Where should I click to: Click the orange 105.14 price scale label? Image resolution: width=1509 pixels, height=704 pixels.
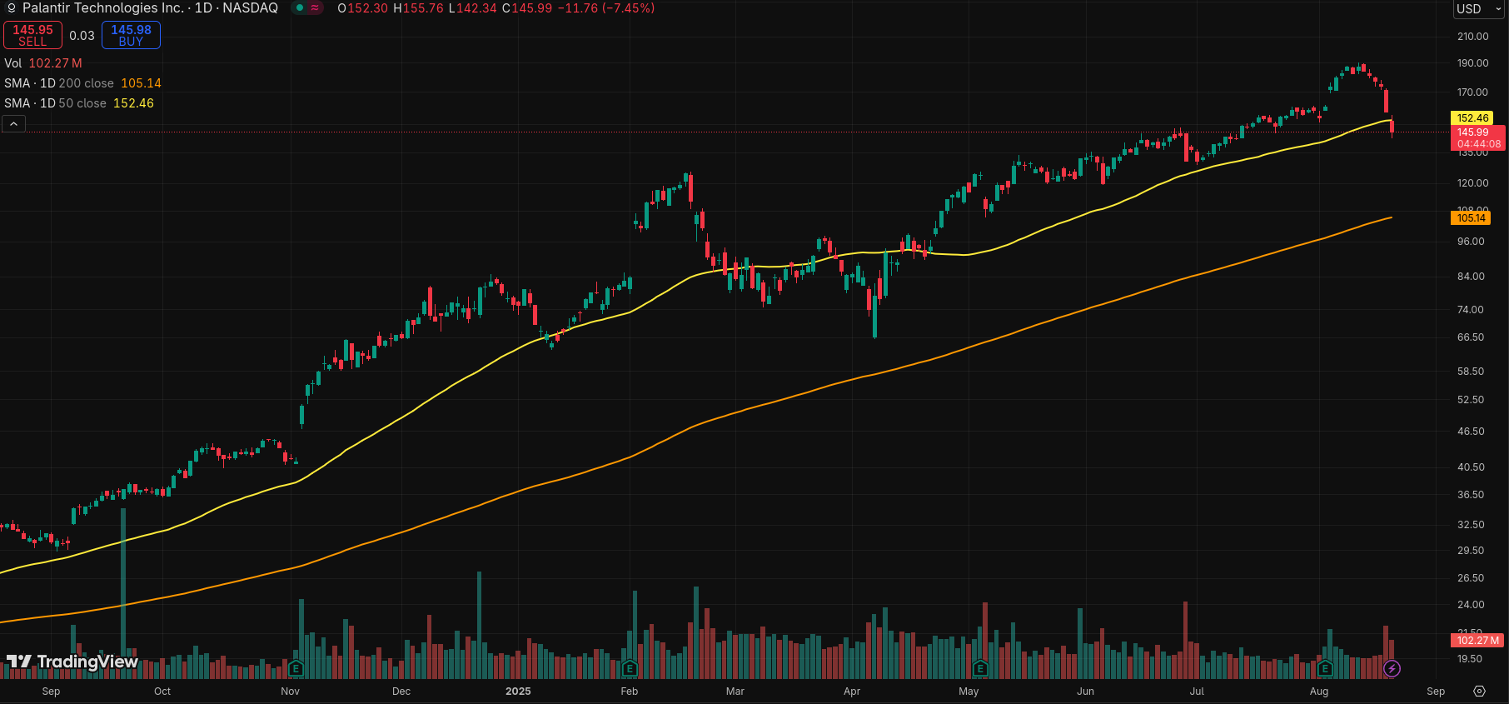click(1472, 218)
